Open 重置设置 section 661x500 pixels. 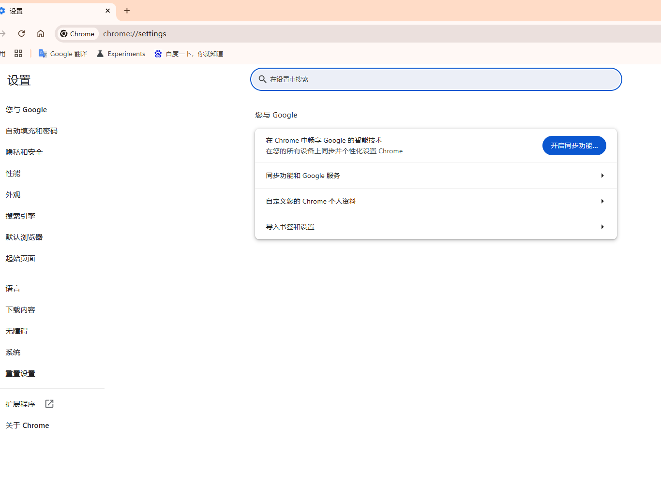pos(20,374)
